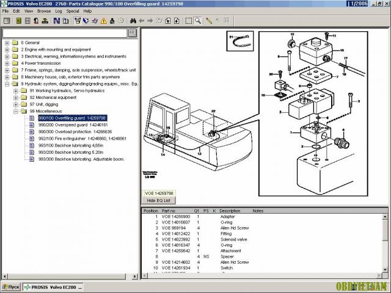
Task: Click the person portrait toolbar icon
Action: tap(36, 21)
